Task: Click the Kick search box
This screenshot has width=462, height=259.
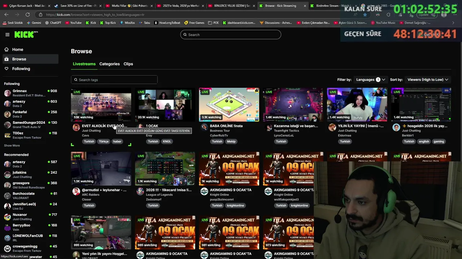Action: (x=231, y=35)
